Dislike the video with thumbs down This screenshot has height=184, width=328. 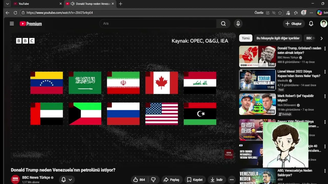(x=153, y=180)
